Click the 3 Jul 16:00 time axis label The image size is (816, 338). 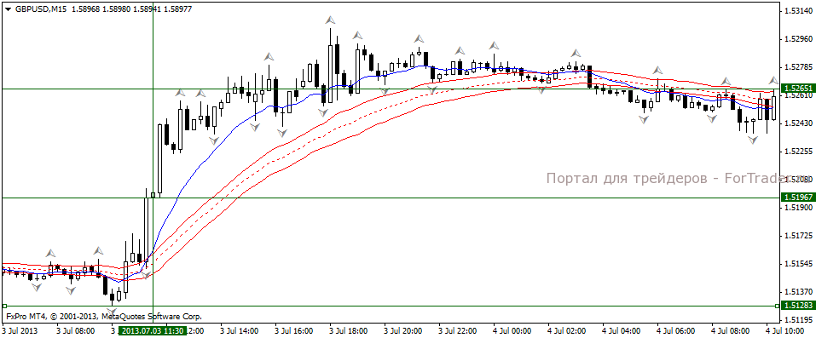[293, 330]
